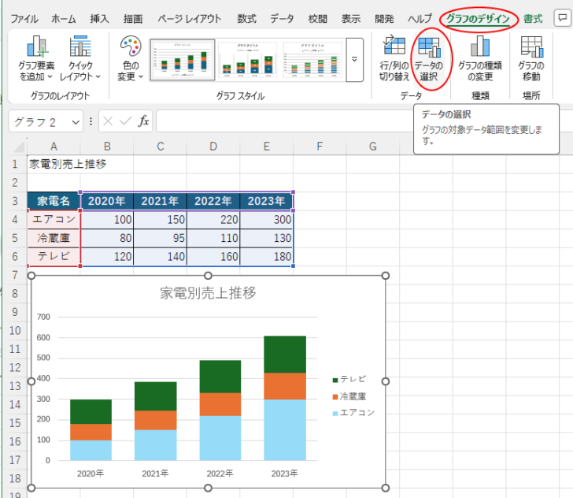Screen dimensions: 573x498
Task: Open the クイックレイアウト (Quick Layout) icon
Action: (80, 49)
